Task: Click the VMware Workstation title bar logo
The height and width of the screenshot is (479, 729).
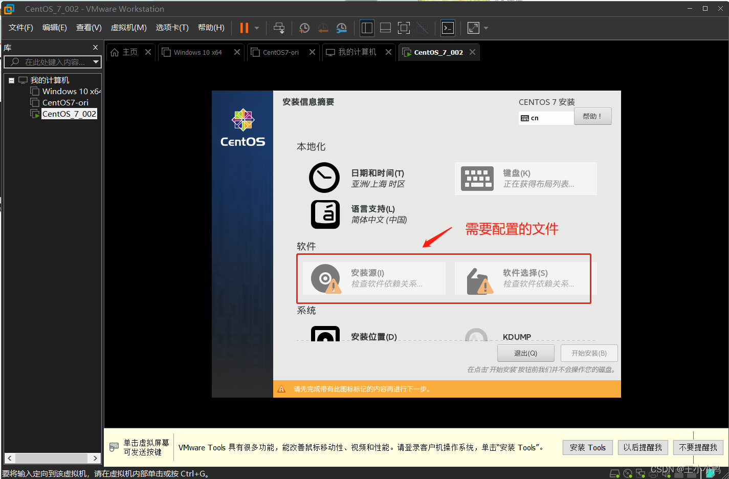Action: [9, 9]
